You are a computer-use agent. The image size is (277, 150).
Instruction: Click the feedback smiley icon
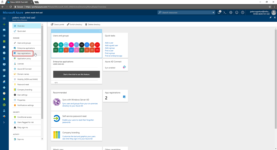(x=237, y=12)
